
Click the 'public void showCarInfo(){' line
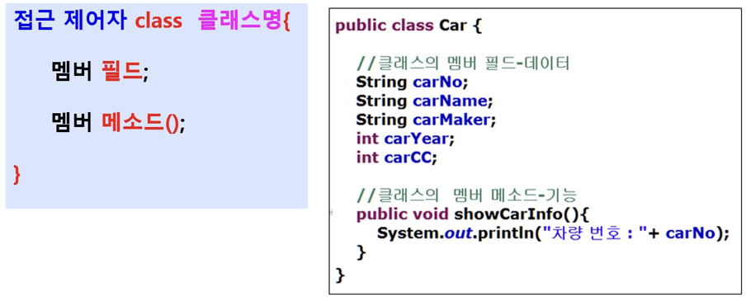[473, 214]
